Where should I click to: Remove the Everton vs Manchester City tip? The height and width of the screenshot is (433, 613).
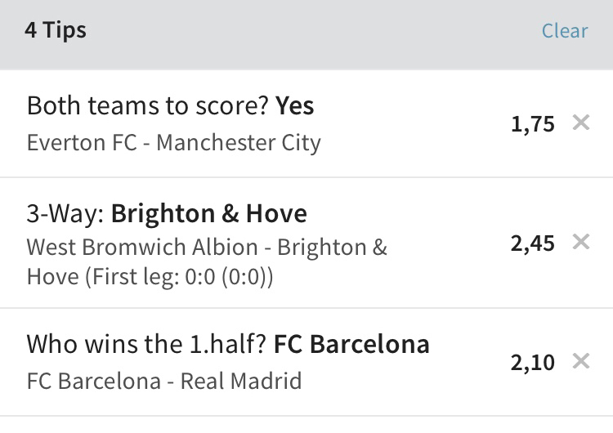tap(580, 124)
